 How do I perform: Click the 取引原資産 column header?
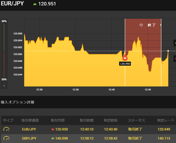coord(30,120)
